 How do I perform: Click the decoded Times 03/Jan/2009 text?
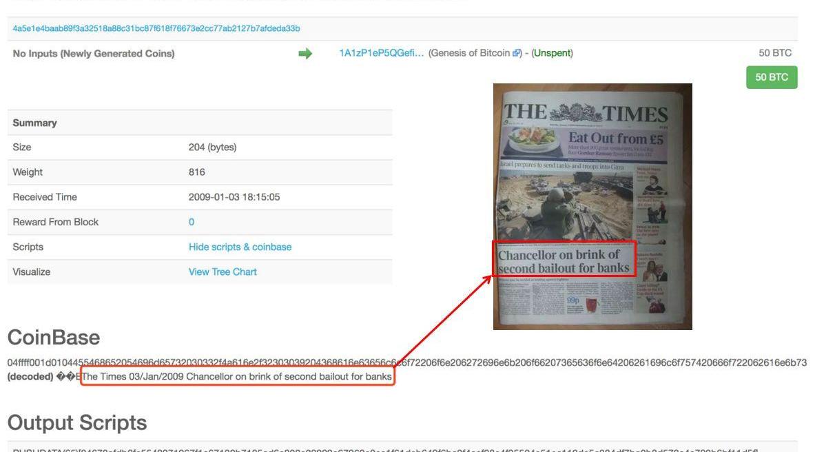[x=237, y=377]
